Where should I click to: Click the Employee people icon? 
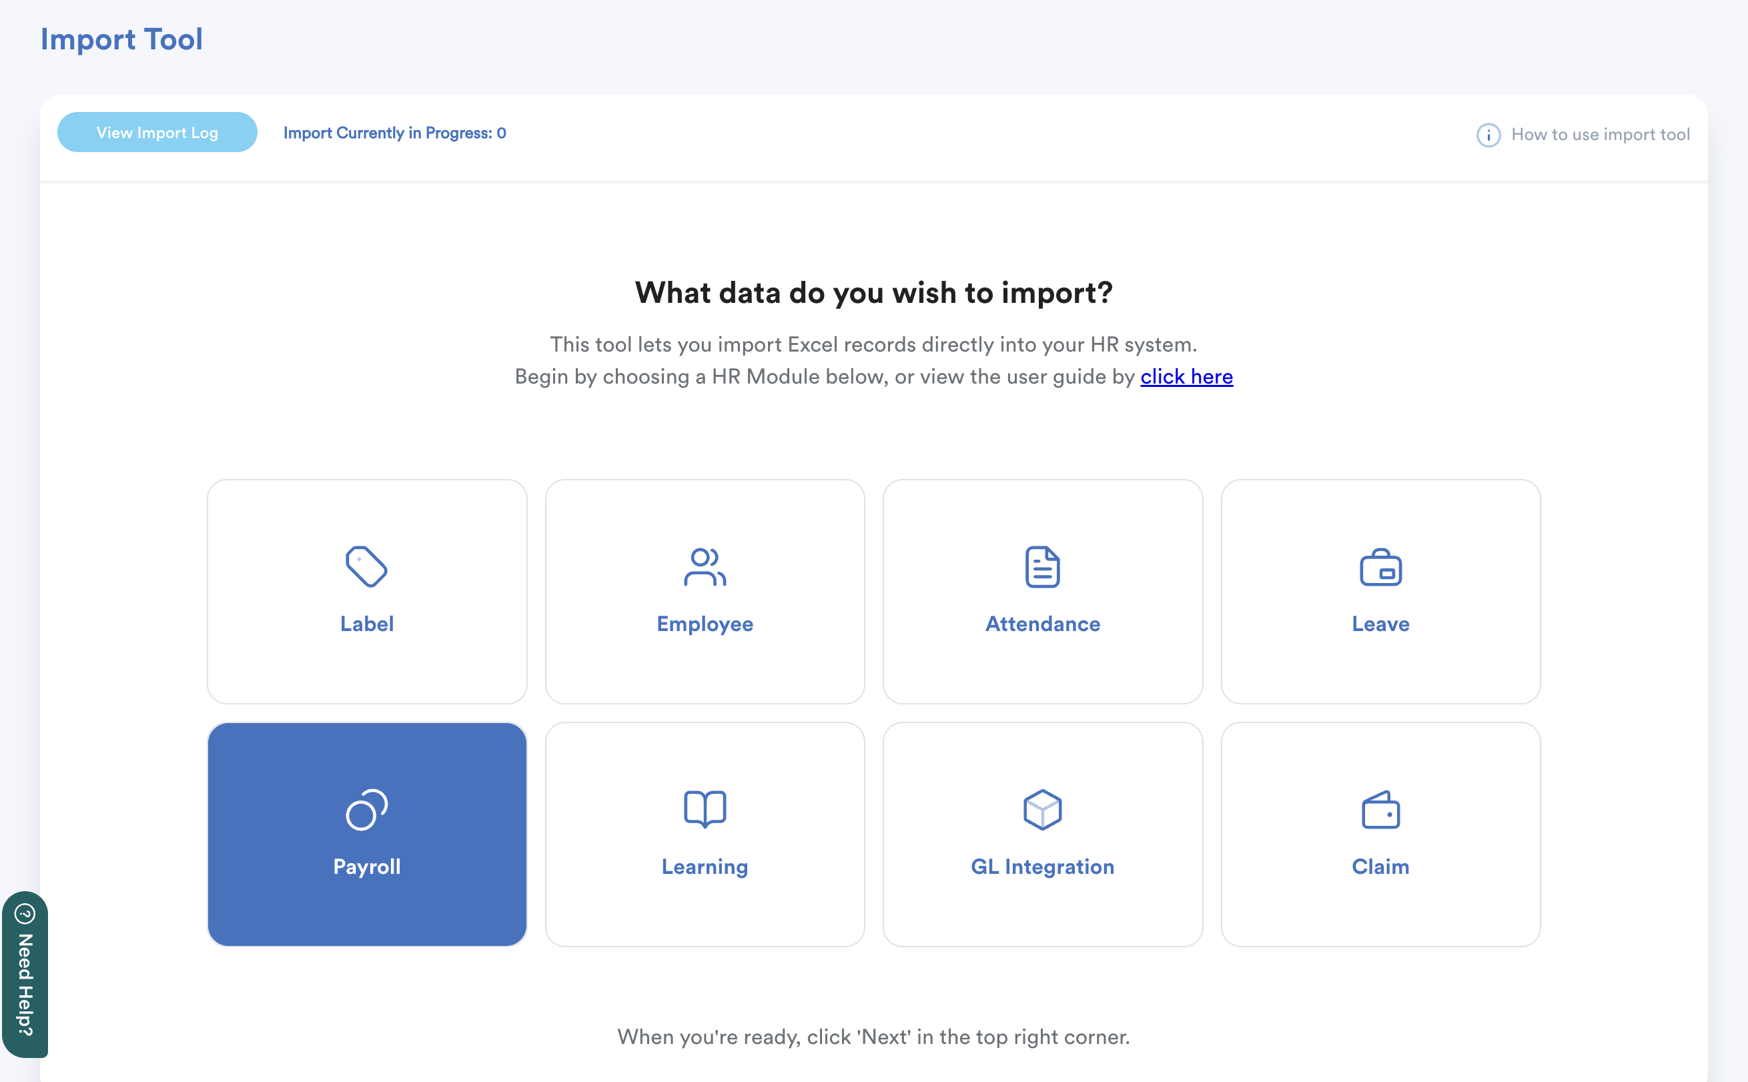click(x=705, y=567)
